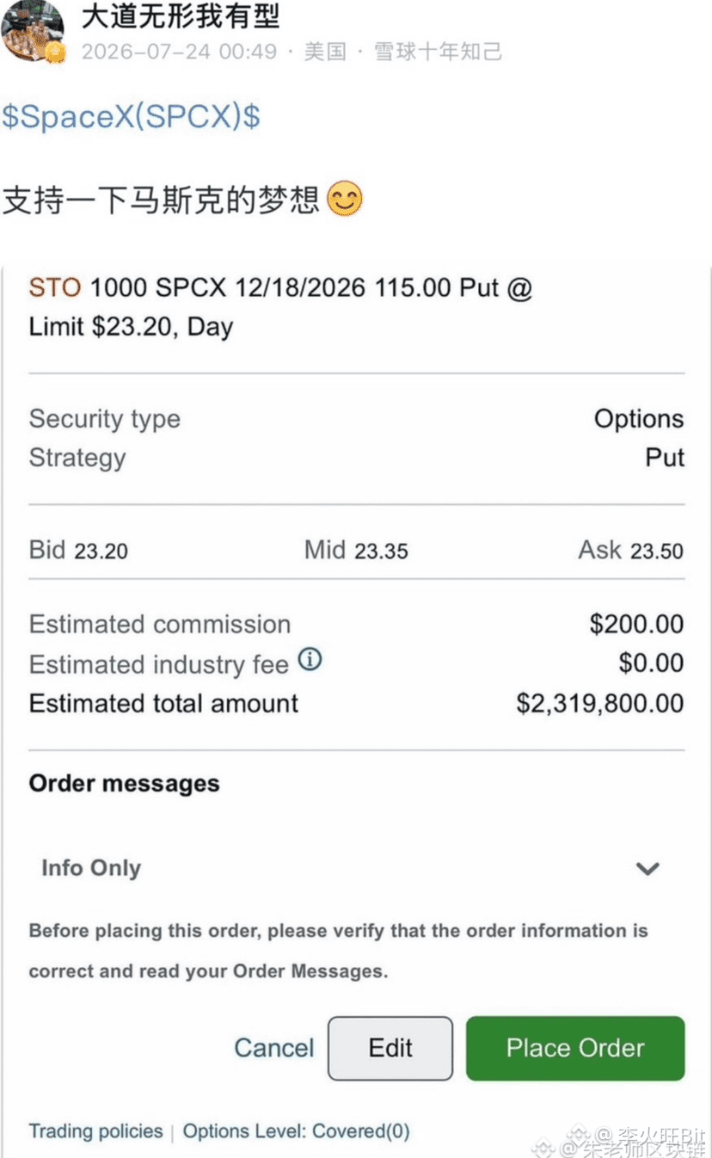Select the 雪球十年知己 label

439,52
